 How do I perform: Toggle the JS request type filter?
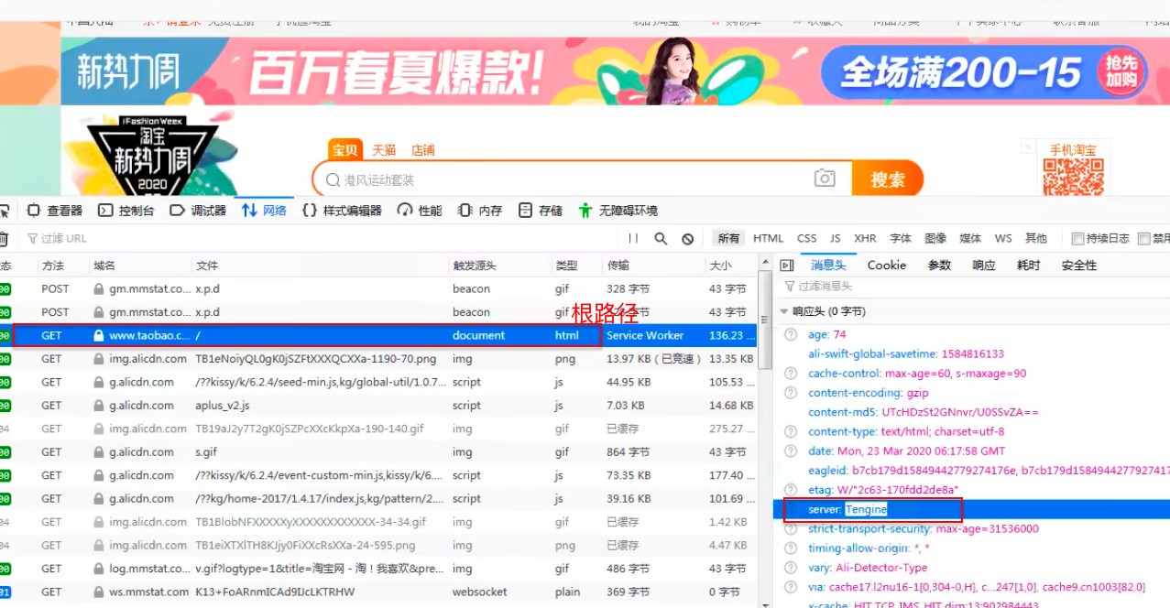pyautogui.click(x=836, y=238)
